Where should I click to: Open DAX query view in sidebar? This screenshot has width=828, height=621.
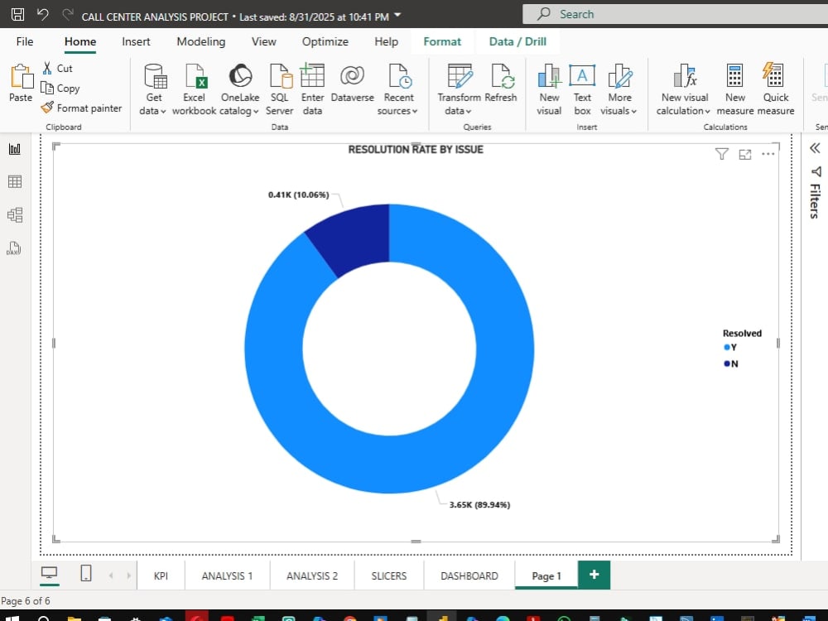(14, 248)
